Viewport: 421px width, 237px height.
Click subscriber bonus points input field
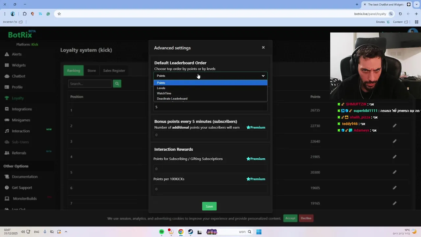(210, 135)
